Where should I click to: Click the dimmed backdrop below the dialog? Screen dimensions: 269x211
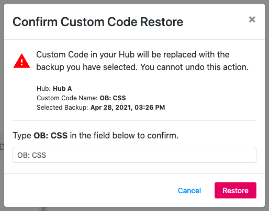[134, 209]
